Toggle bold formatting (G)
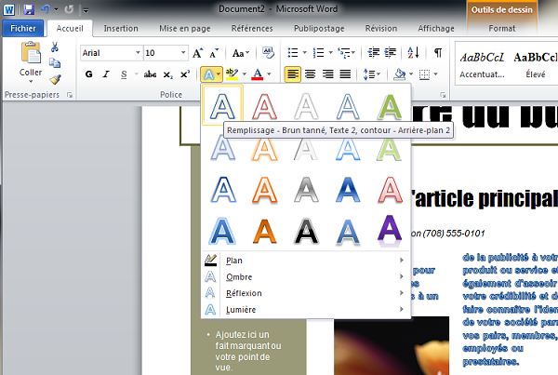Viewport: 558px width, 375px height. point(90,74)
